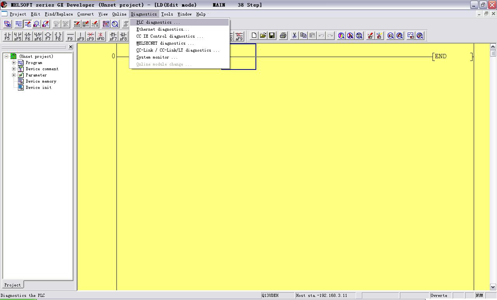Expand the Program tree node
497x300 pixels.
(14, 62)
